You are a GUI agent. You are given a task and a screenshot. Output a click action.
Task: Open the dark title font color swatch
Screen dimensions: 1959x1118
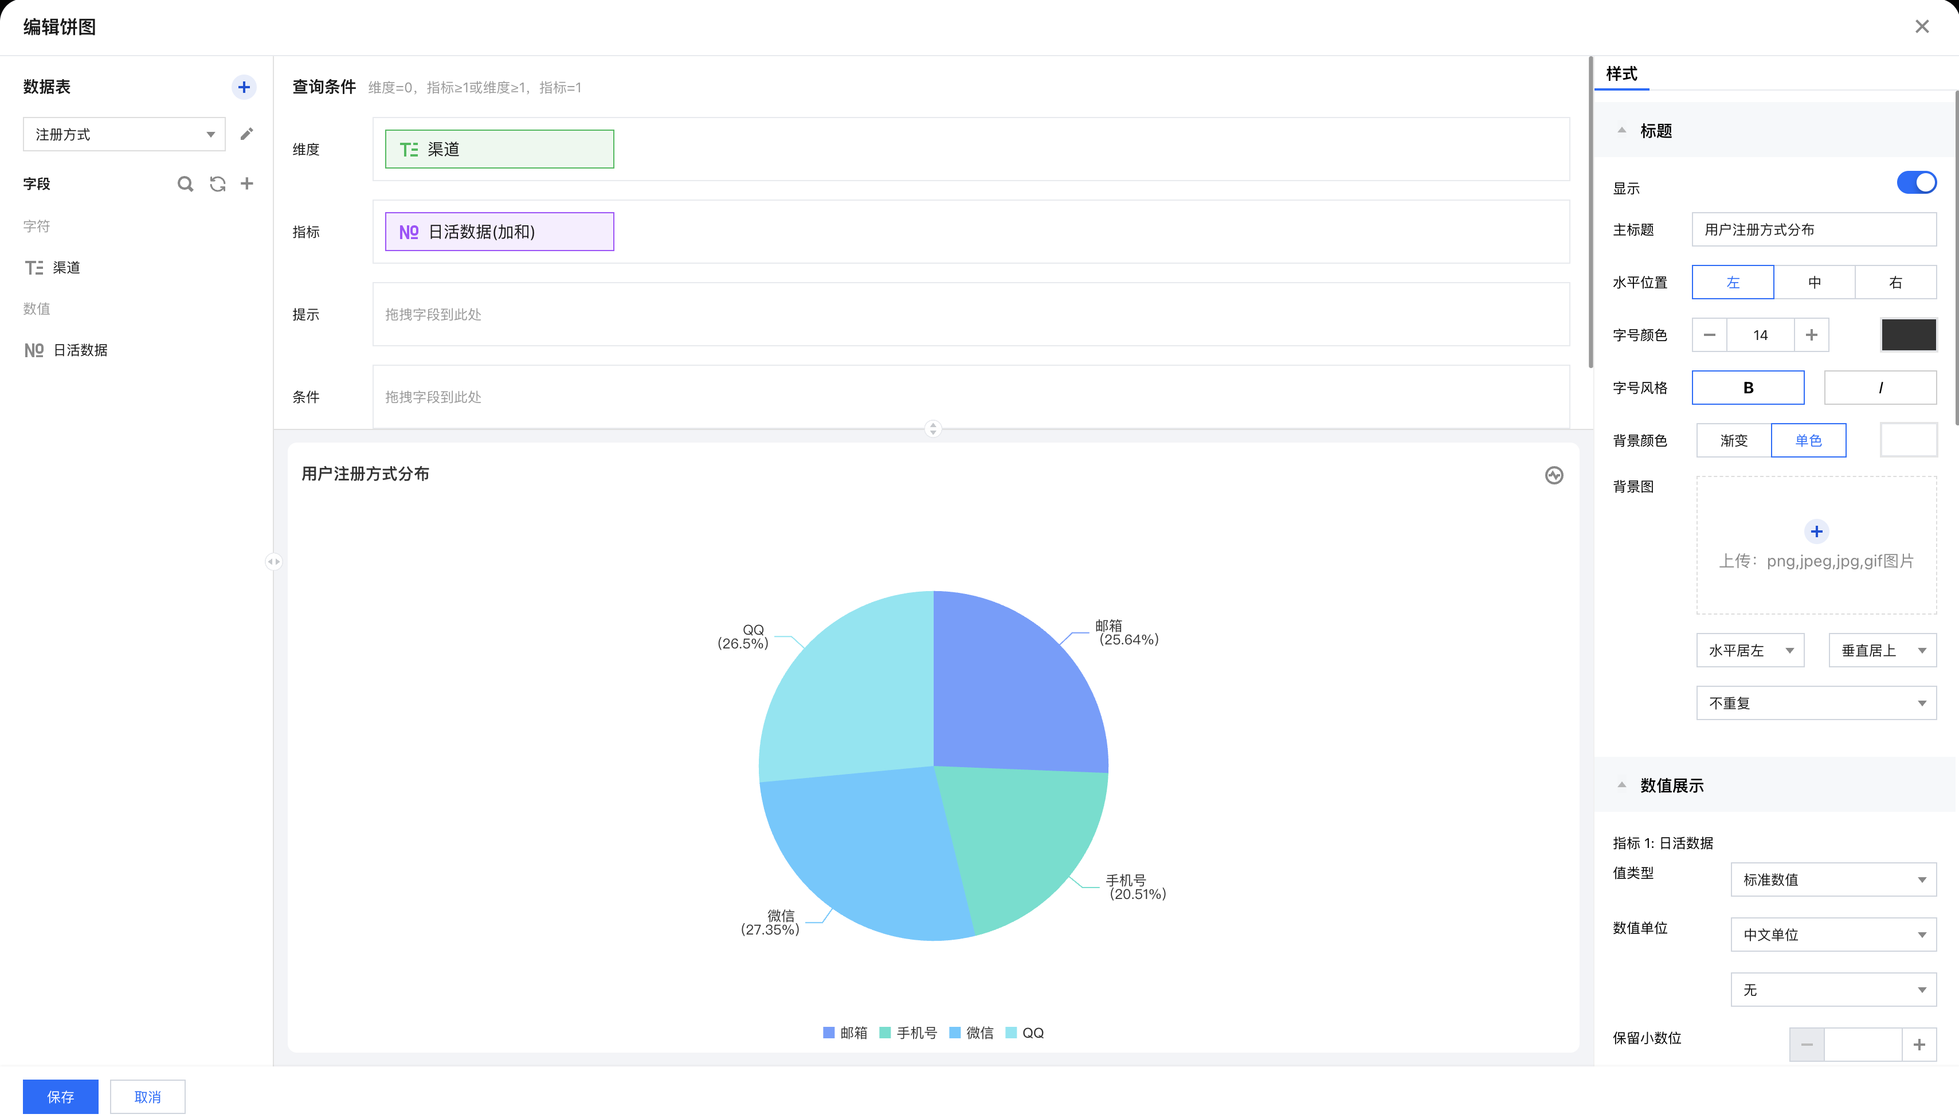[1909, 335]
